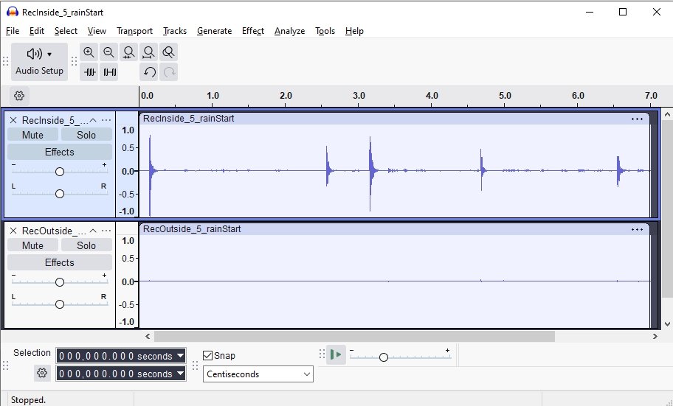This screenshot has height=406, width=673.
Task: Collapse the RecInside_5 track with chevron
Action: pyautogui.click(x=93, y=120)
